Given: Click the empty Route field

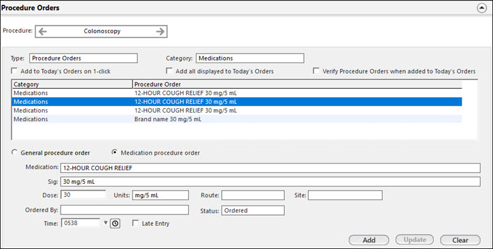Looking at the screenshot, I should (253, 195).
